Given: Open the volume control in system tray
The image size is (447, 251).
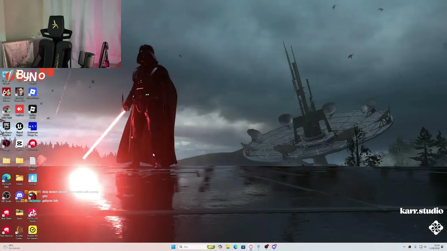Looking at the screenshot, I should point(425,247).
